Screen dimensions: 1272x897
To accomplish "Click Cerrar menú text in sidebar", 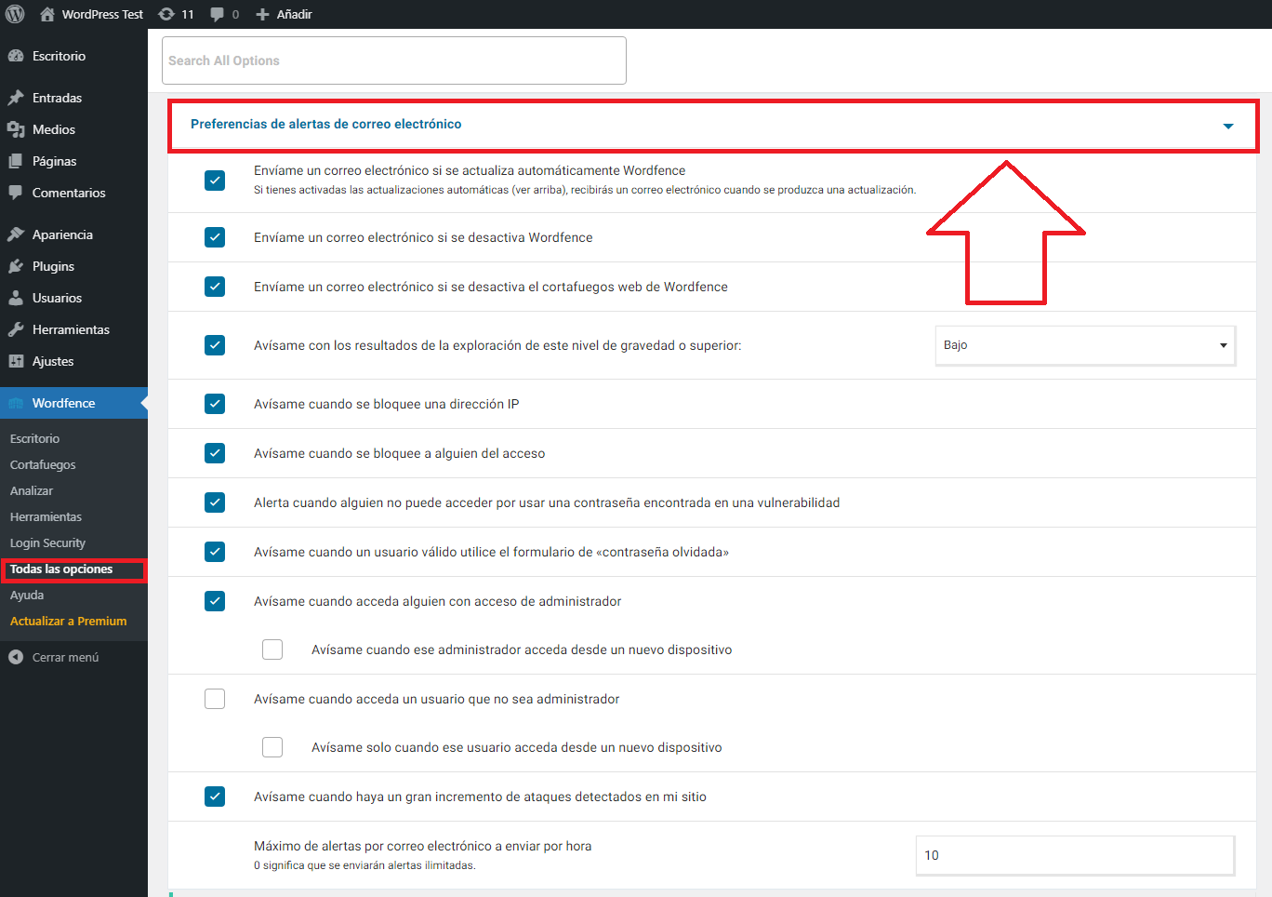I will pos(65,657).
